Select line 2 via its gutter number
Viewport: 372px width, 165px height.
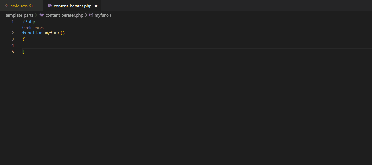point(13,33)
